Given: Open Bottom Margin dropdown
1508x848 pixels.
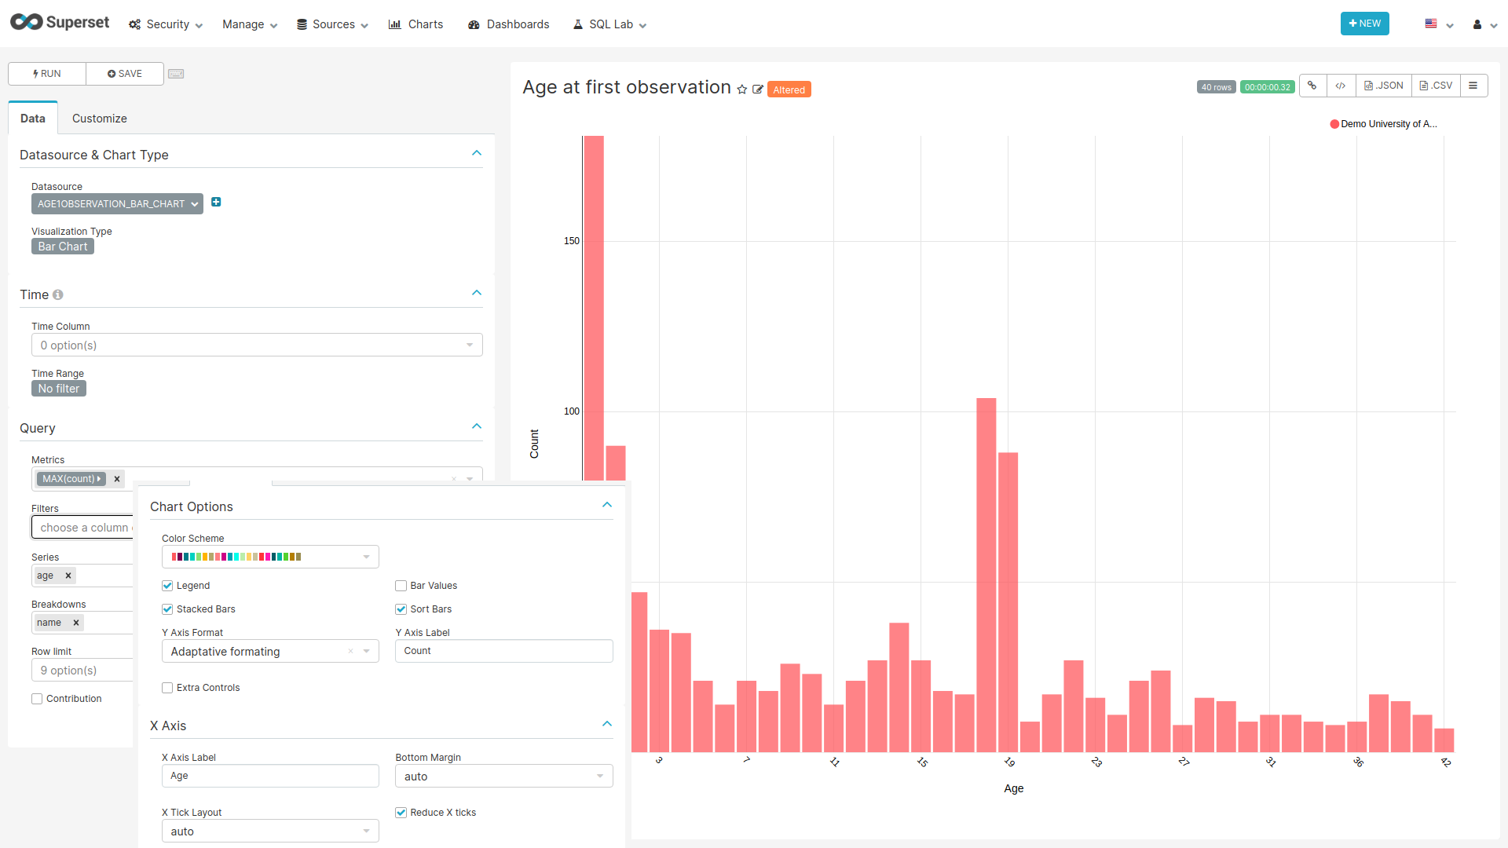Looking at the screenshot, I should [503, 777].
